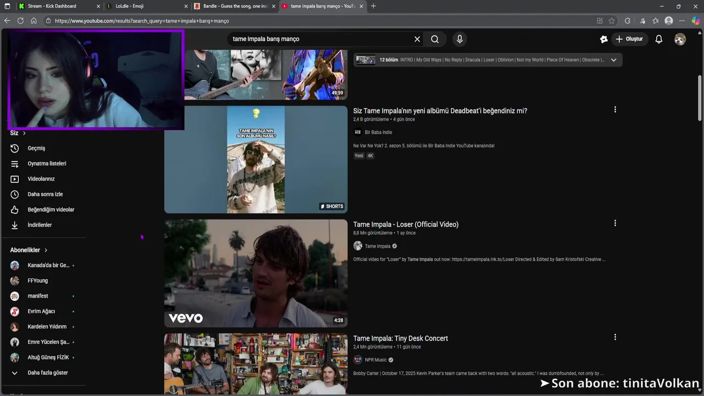
Task: Open a new browser tab
Action: (373, 6)
